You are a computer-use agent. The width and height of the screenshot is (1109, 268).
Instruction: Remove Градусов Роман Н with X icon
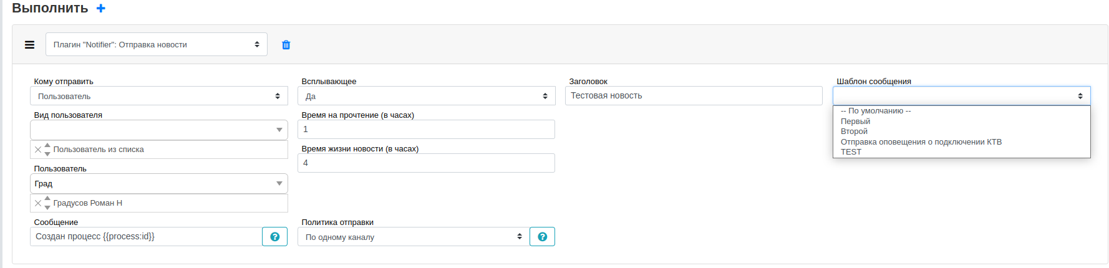tap(38, 203)
